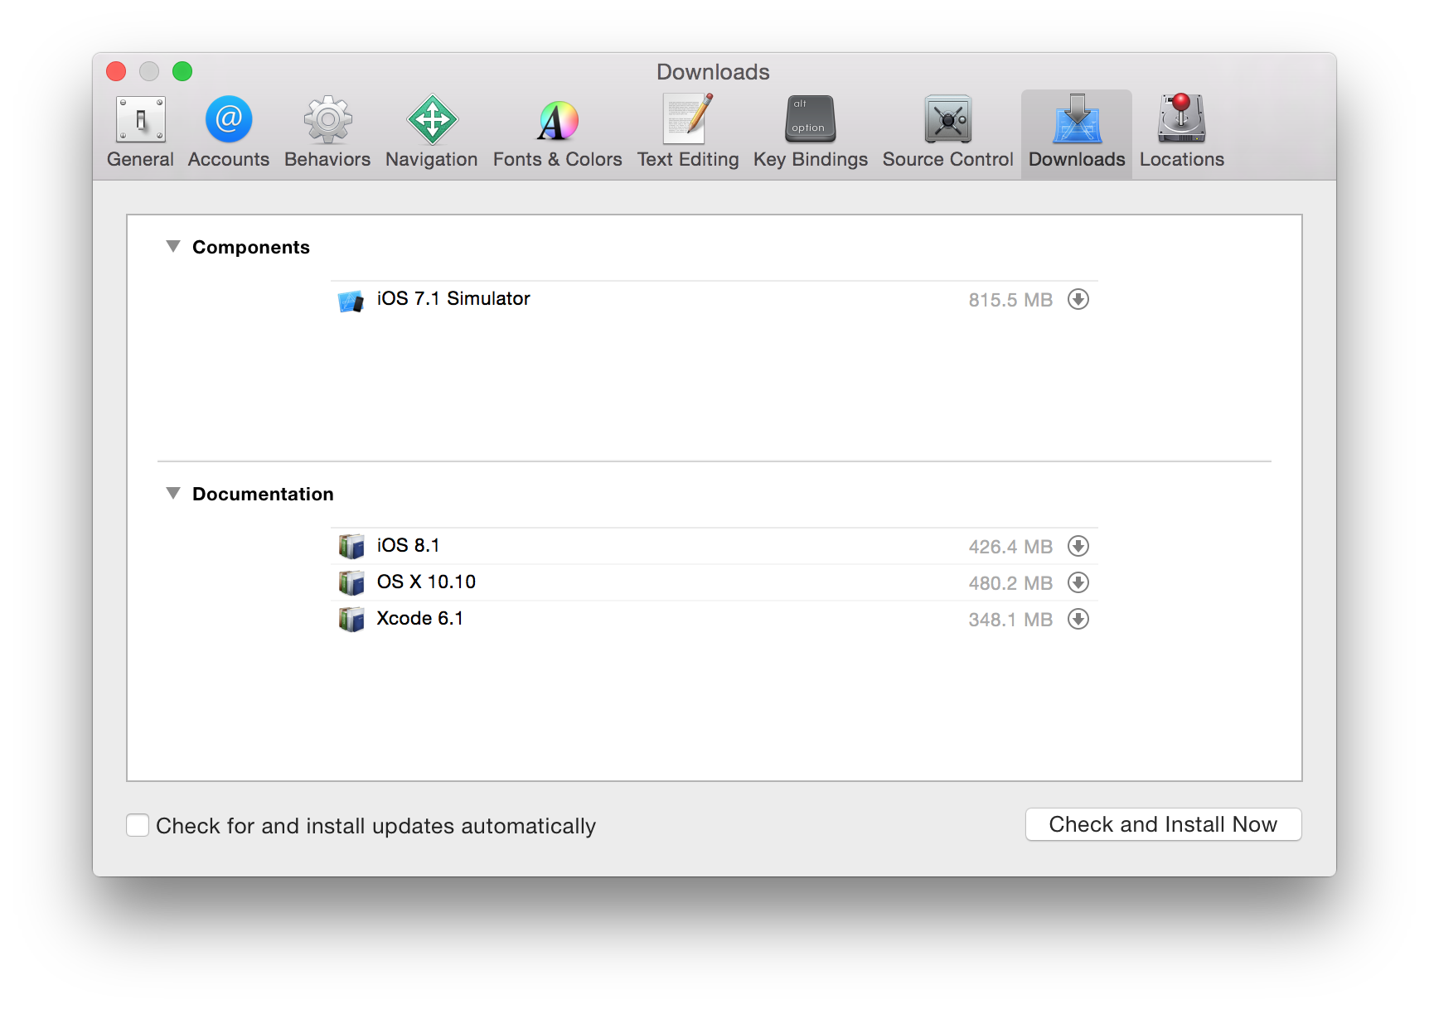Click the iOS 7.1 Simulator device icon

351,301
